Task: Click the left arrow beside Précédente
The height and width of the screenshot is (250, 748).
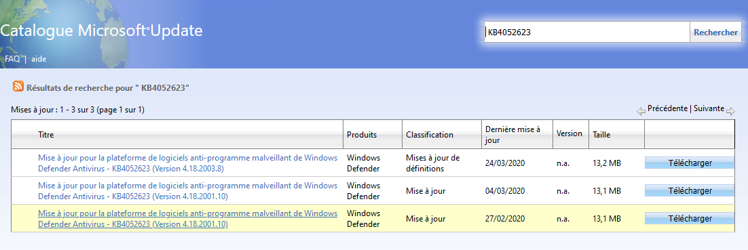Action: (x=641, y=111)
